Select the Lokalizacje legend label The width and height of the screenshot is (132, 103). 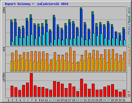[129, 58]
